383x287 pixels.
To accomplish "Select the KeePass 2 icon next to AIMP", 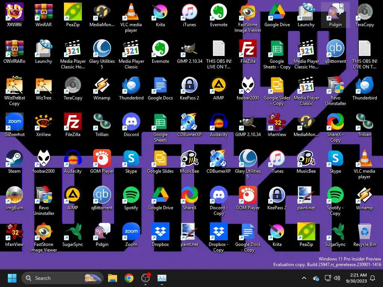I will 190,88.
